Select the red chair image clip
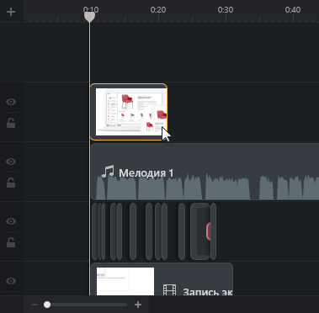Viewport: 319px width, 313px height. [129, 112]
